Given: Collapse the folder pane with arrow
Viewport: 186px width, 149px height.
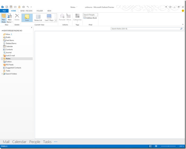Looking at the screenshot, I should [x=31, y=28].
